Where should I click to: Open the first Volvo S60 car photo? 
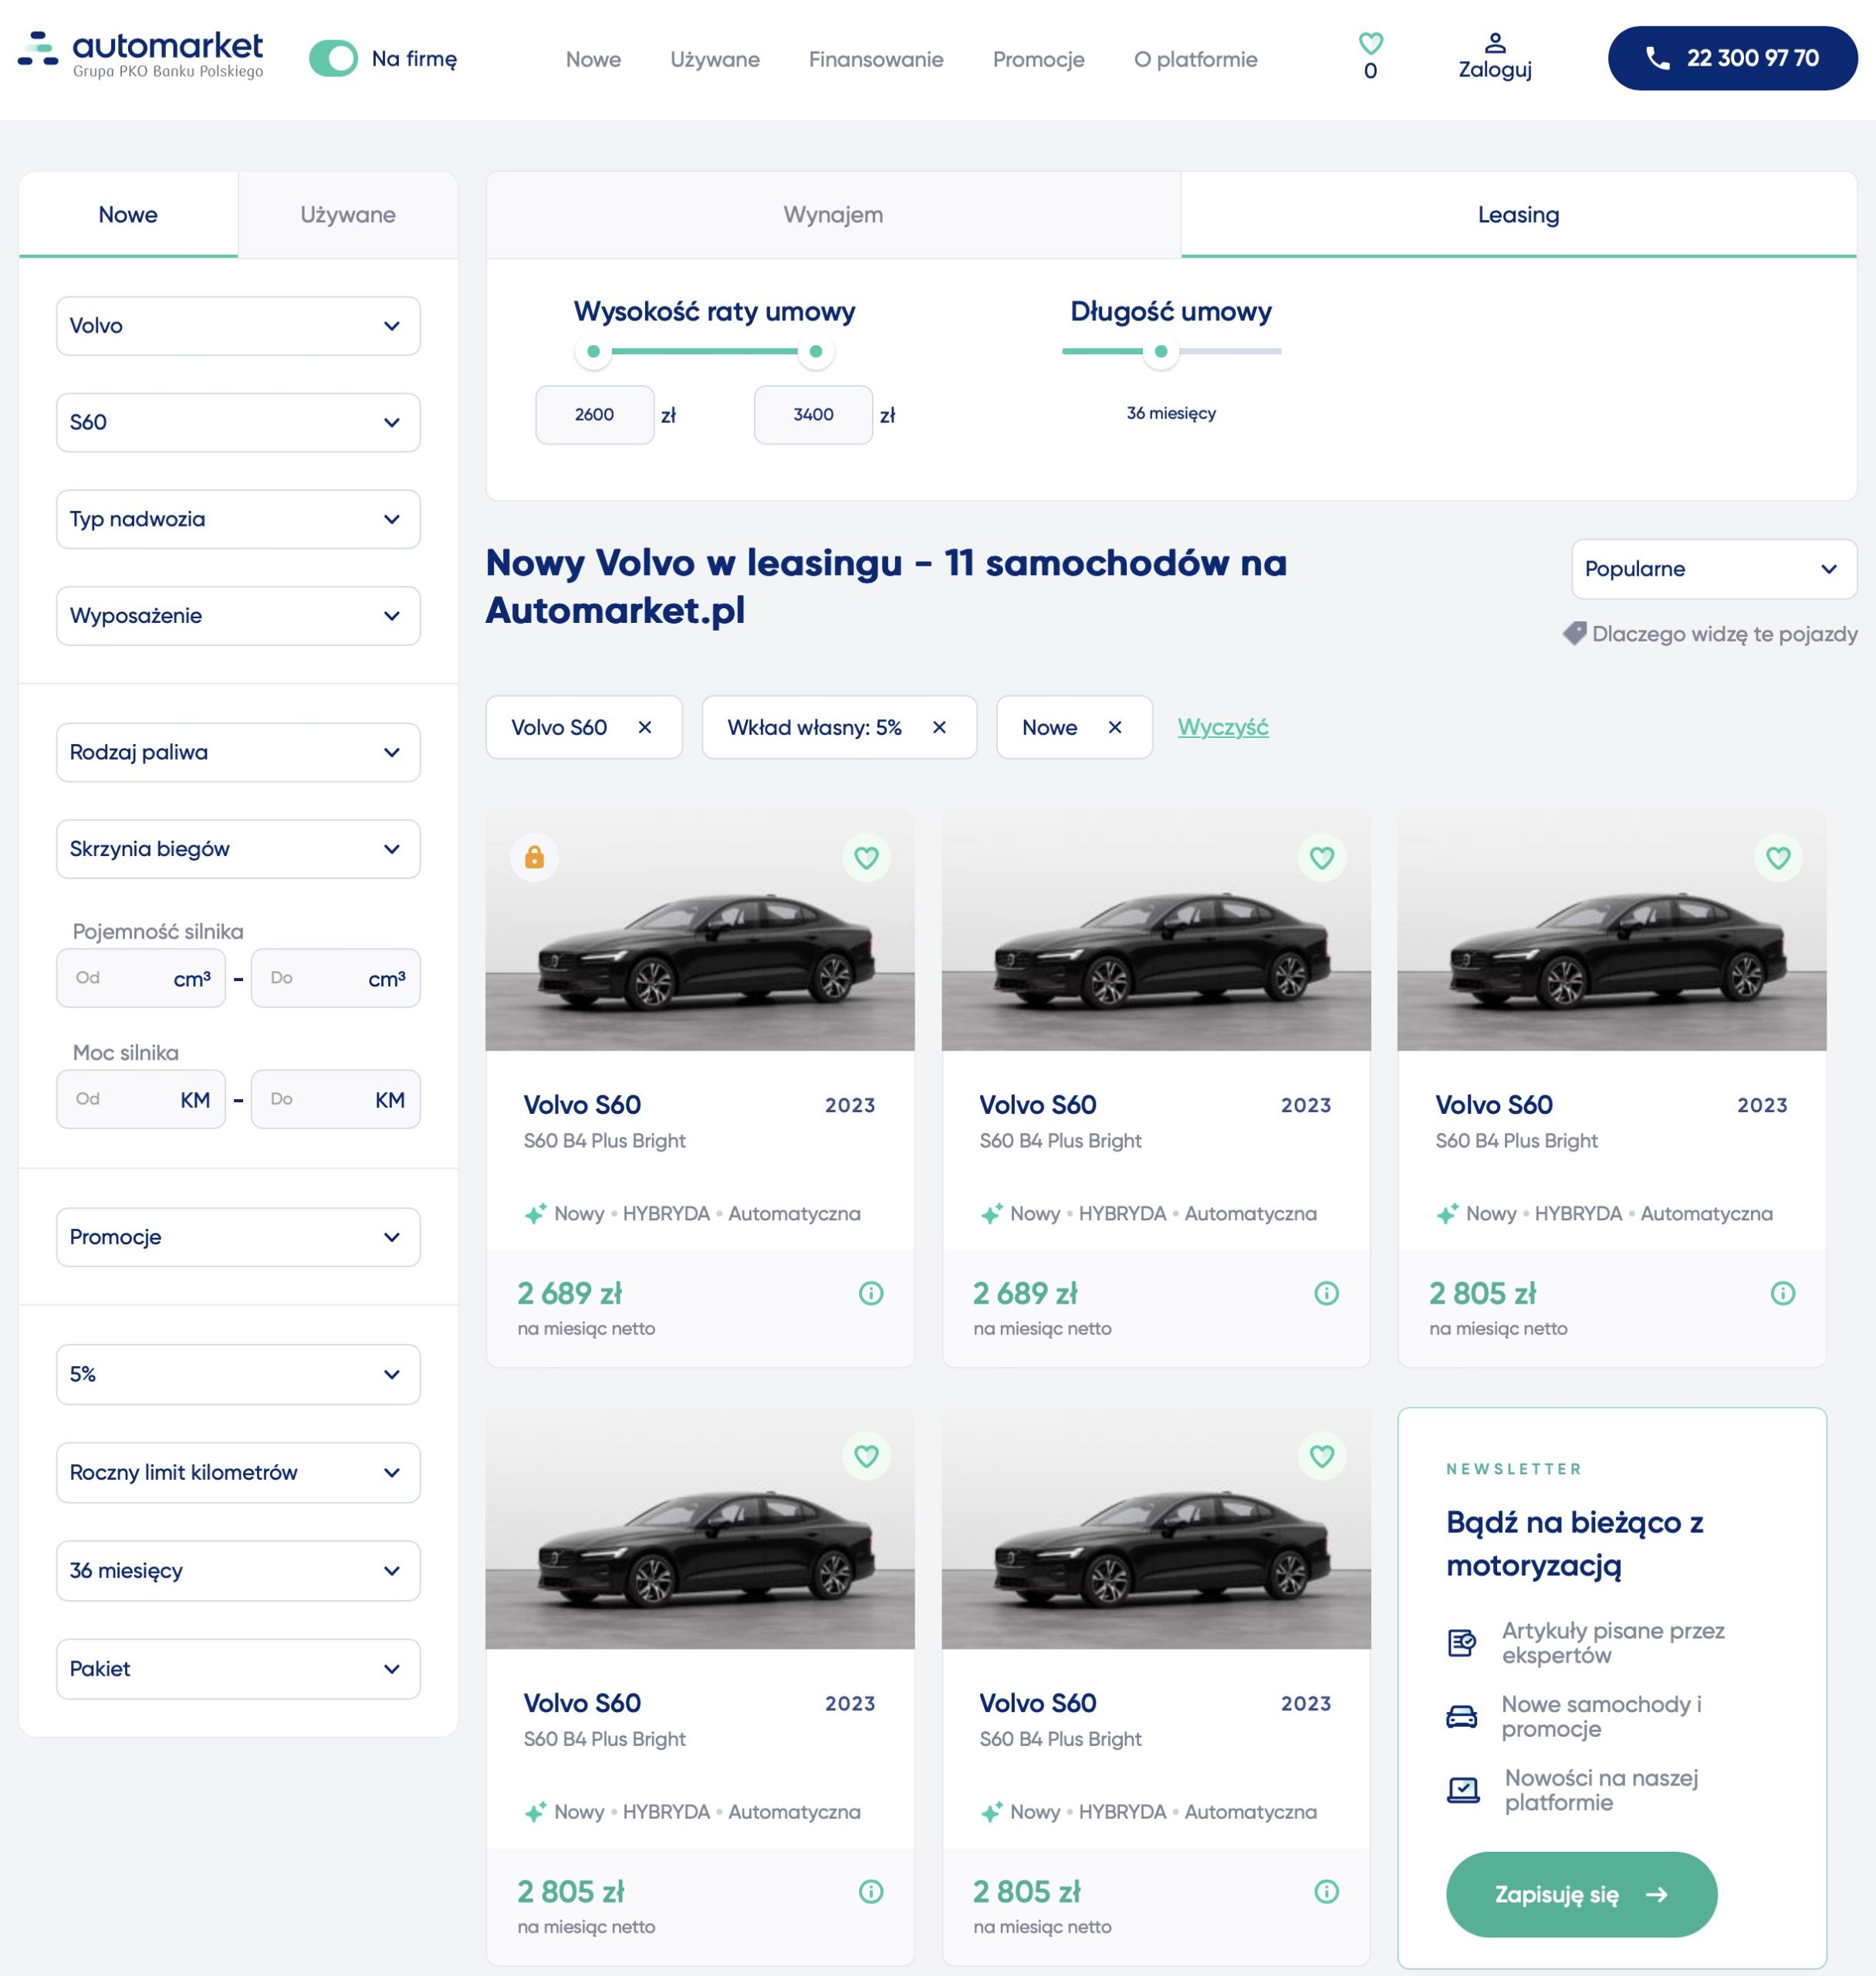[x=699, y=930]
